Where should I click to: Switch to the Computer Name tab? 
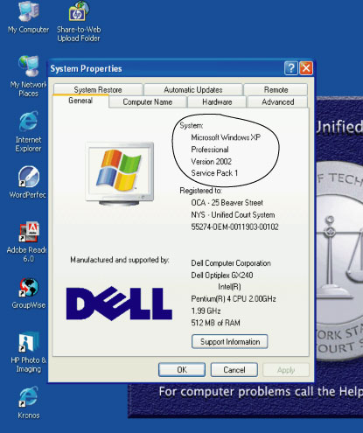[148, 102]
